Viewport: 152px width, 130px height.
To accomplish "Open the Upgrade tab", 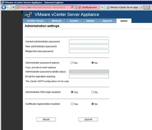I will click(107, 21).
